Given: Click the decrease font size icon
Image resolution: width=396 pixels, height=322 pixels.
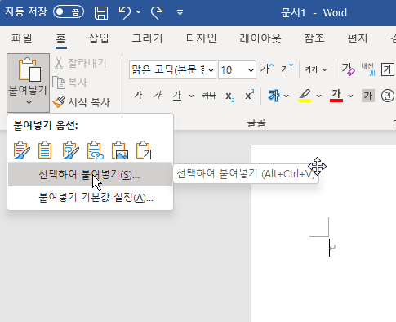Looking at the screenshot, I should (287, 69).
